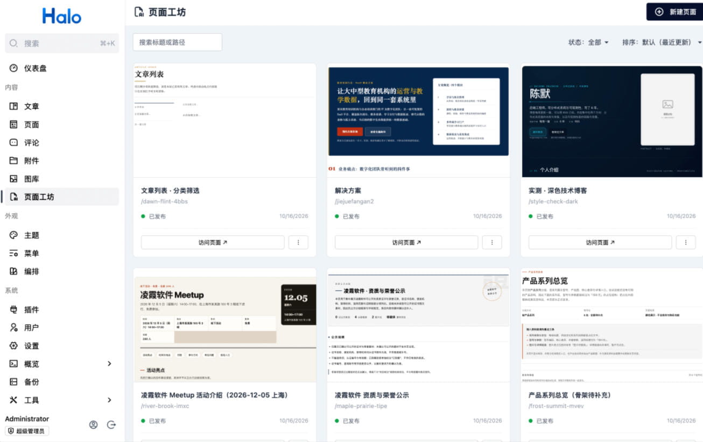Image resolution: width=703 pixels, height=442 pixels.
Task: Click the 菜单 menu icon in sidebar
Action: tap(14, 253)
